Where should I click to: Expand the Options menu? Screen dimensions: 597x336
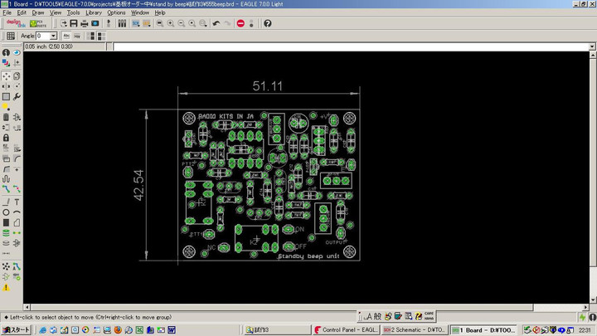pos(116,13)
